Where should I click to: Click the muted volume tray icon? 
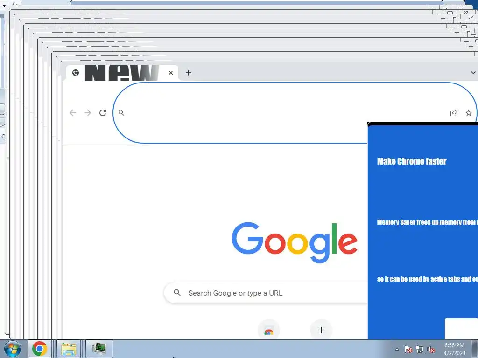[431, 349]
